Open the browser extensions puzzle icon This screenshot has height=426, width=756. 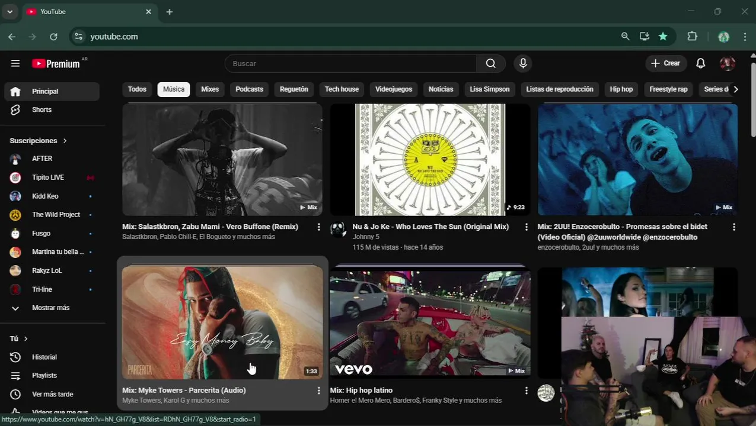tap(692, 37)
